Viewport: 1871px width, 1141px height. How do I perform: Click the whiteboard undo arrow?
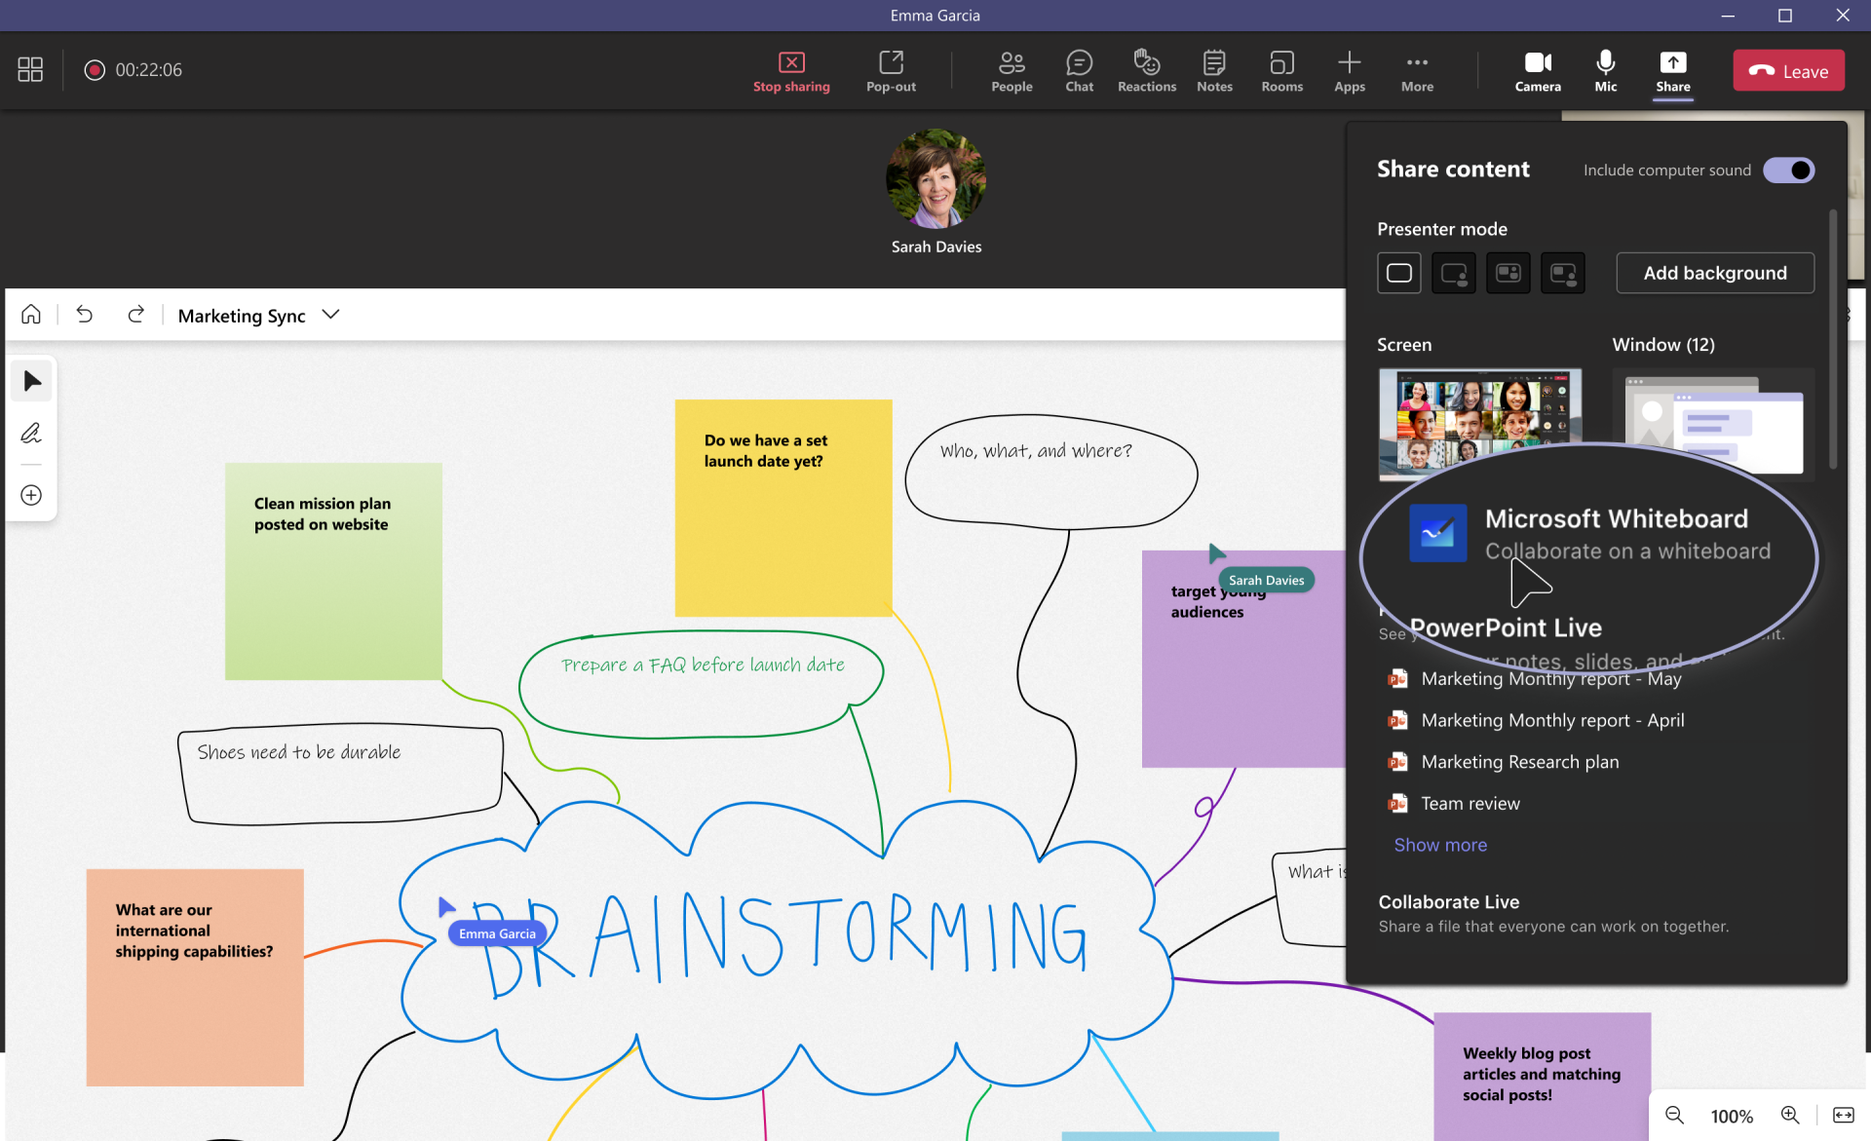pyautogui.click(x=85, y=315)
